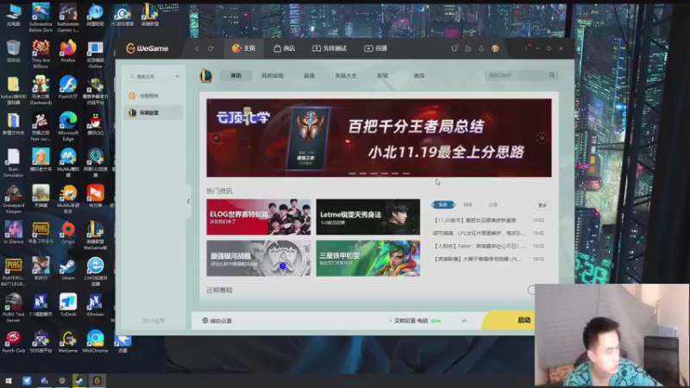Screen dimensions: 690x388
Task: Open the 主页 home tab
Action: click(244, 48)
